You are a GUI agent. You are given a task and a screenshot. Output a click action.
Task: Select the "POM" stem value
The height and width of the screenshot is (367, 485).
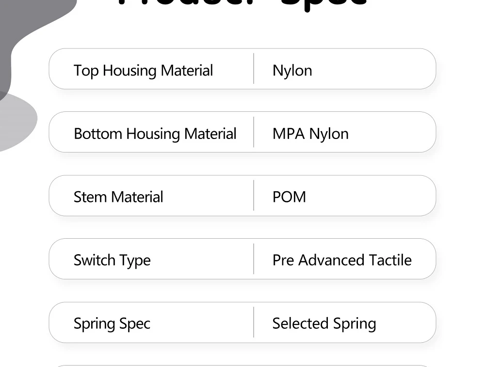(289, 197)
